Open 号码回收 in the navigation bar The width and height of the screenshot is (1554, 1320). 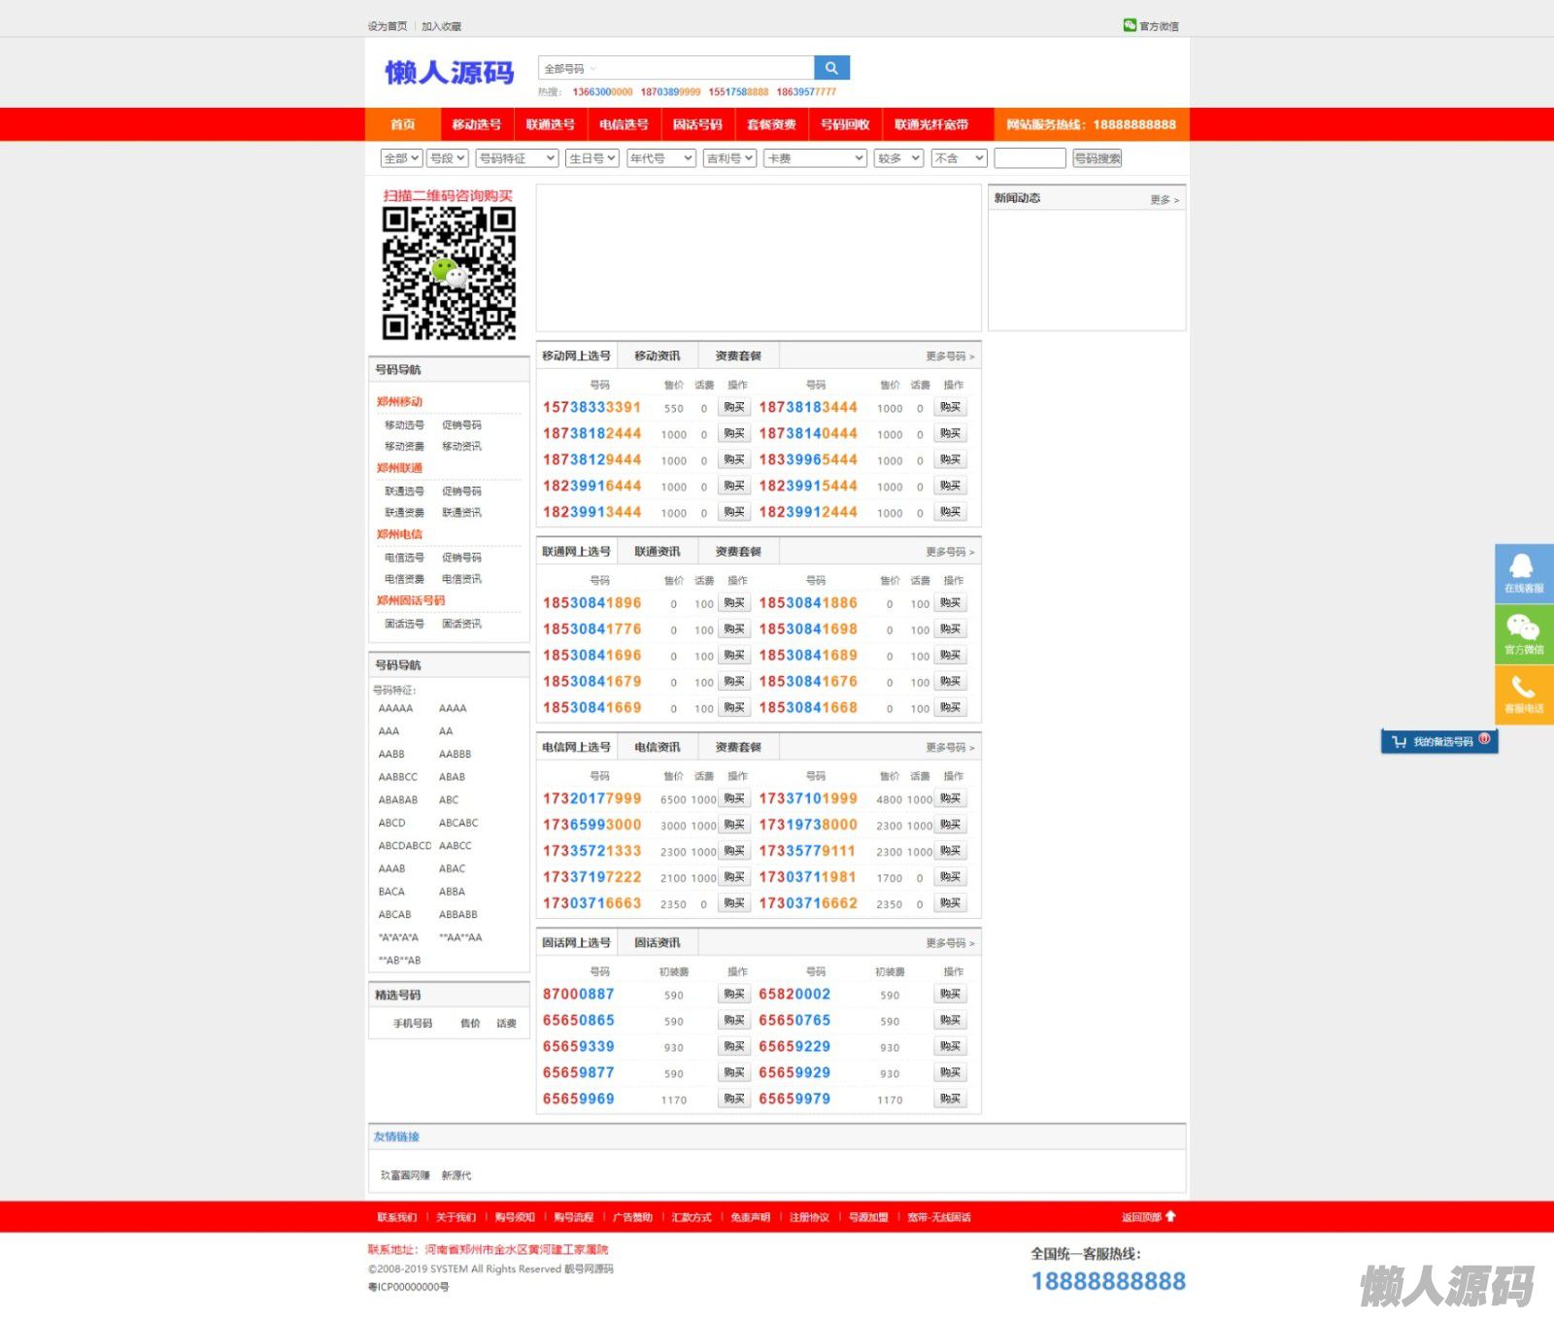(x=845, y=124)
